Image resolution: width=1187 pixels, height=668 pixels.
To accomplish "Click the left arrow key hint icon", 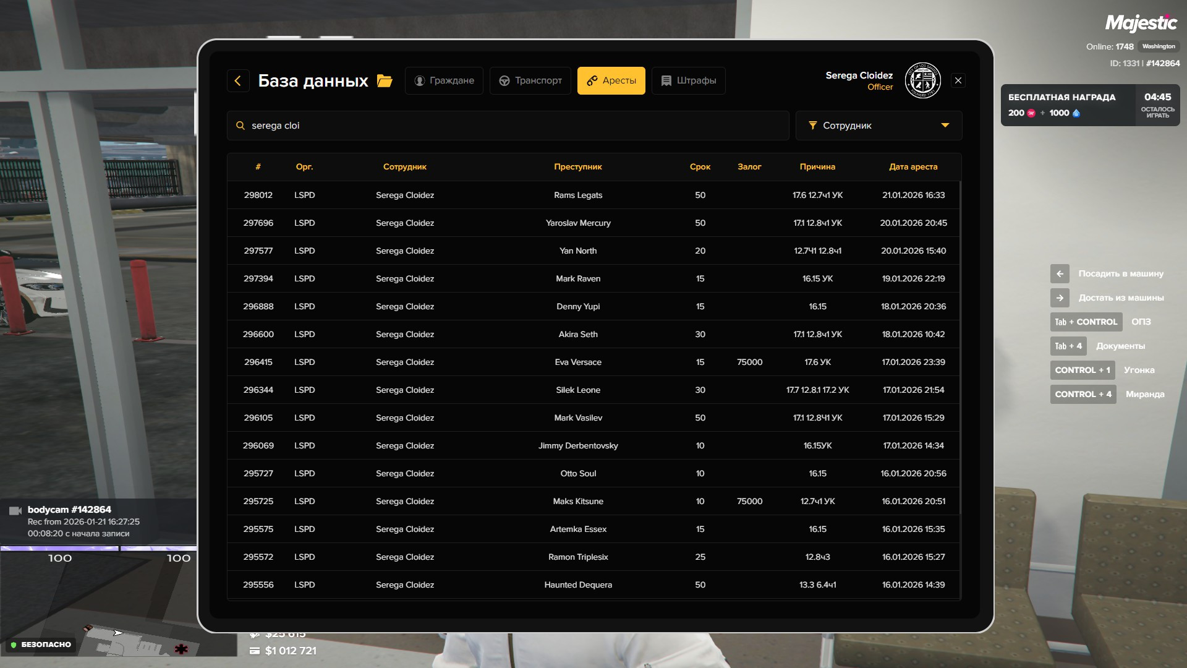I will 1060,273.
